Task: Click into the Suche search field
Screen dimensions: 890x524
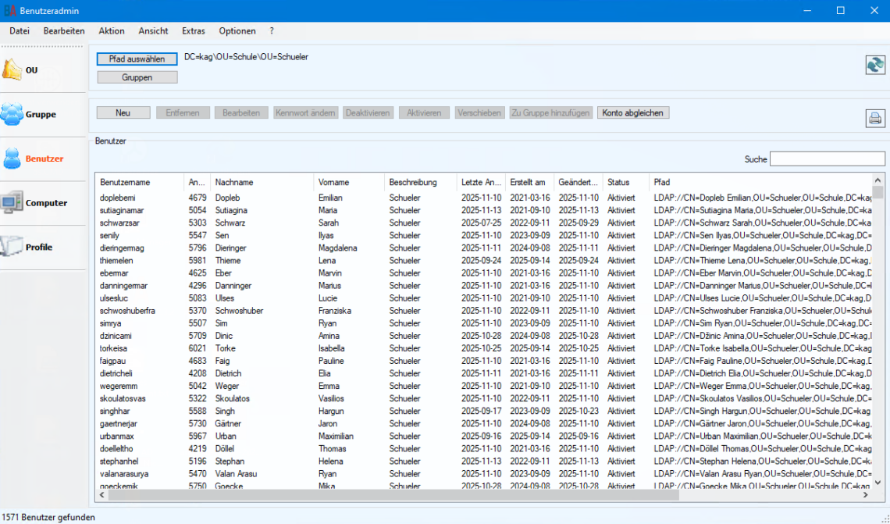Action: (827, 159)
